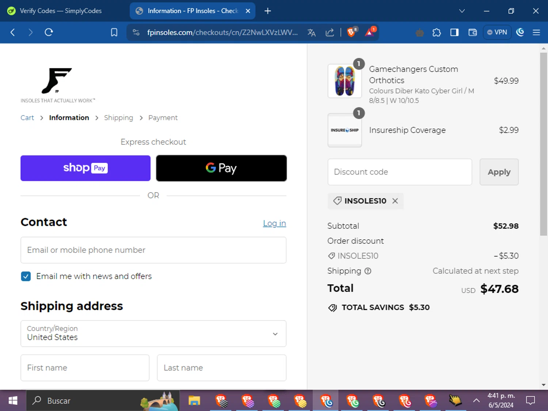This screenshot has width=548, height=411.
Task: Go back to the previous page
Action: (13, 33)
